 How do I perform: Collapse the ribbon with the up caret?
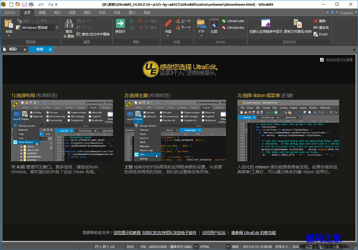tap(328, 13)
